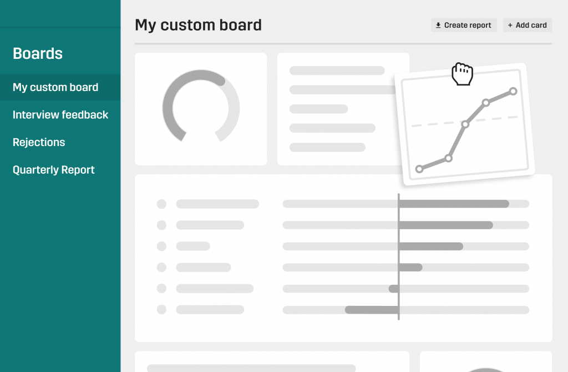Click the last row's circle bullet in the bar list
Screen dimensions: 568x372
point(161,309)
